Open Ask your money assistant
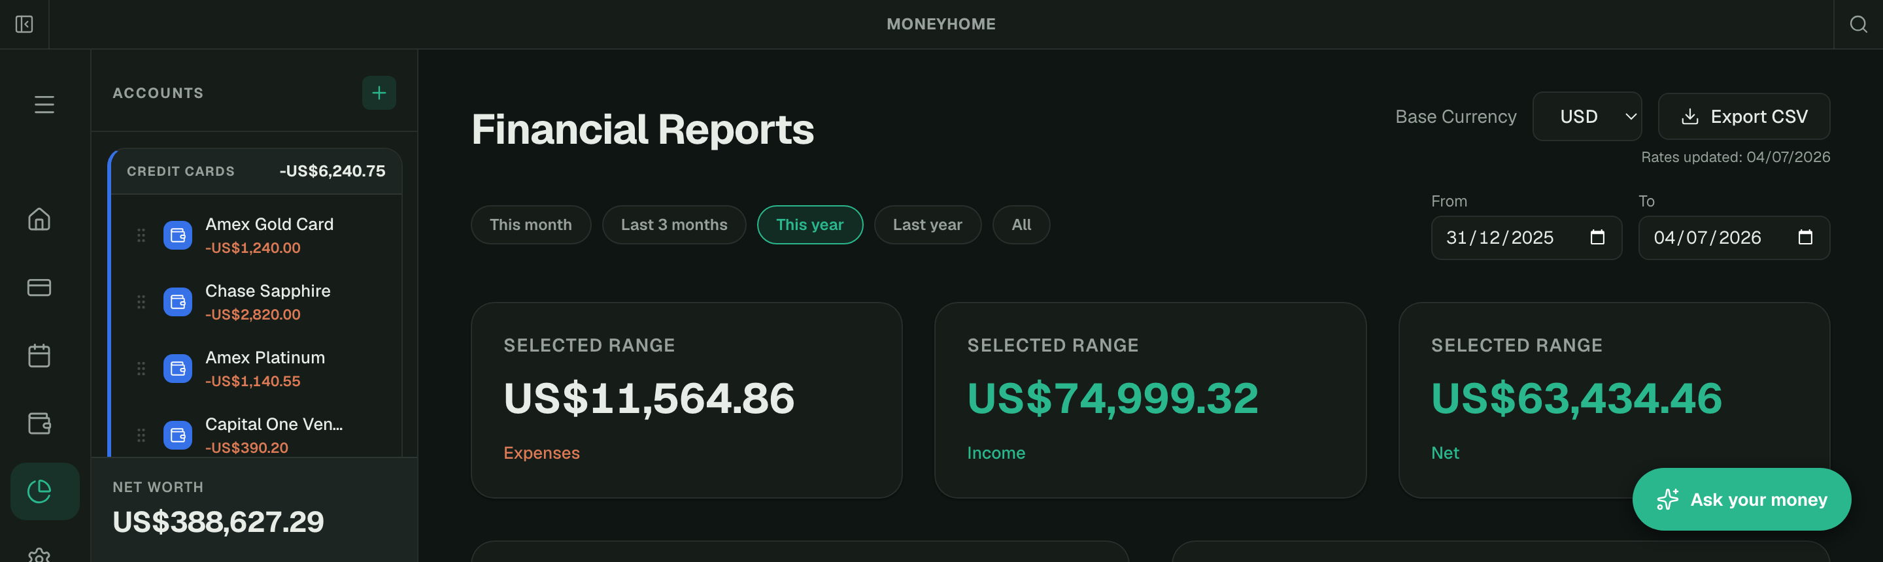 [1741, 499]
